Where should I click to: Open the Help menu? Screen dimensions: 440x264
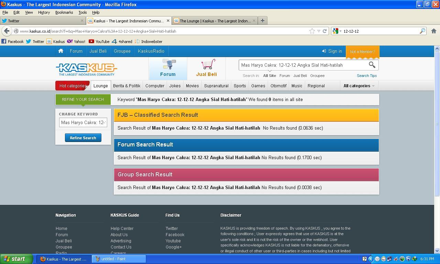pos(96,12)
